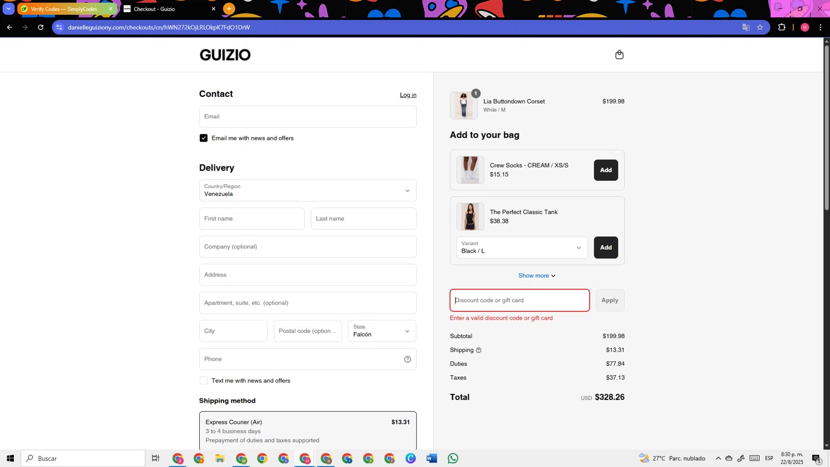
Task: Click the browser forward arrow
Action: pyautogui.click(x=25, y=27)
